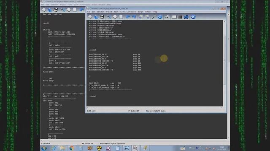
Task: Click the scissors Cut icon in back window toolbar
Action: (62, 10)
